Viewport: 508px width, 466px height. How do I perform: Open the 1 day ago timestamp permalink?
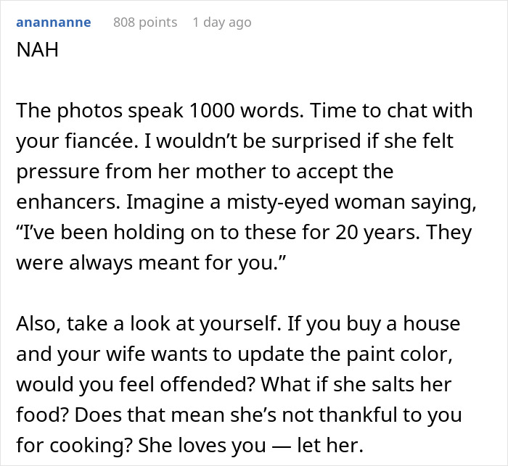pos(222,22)
